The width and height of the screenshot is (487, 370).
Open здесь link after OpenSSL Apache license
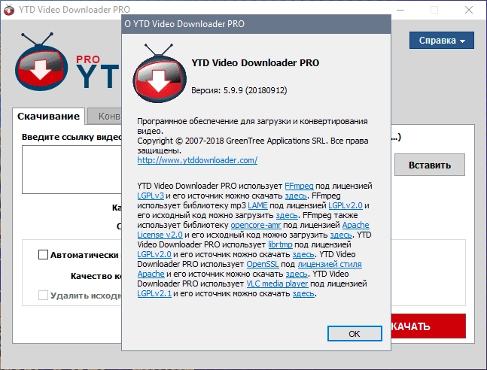pos(297,274)
